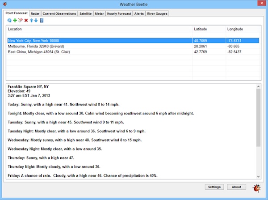268x200 pixels.
Task: Refresh the forecast with the blue refresh icon
Action: coord(9,21)
